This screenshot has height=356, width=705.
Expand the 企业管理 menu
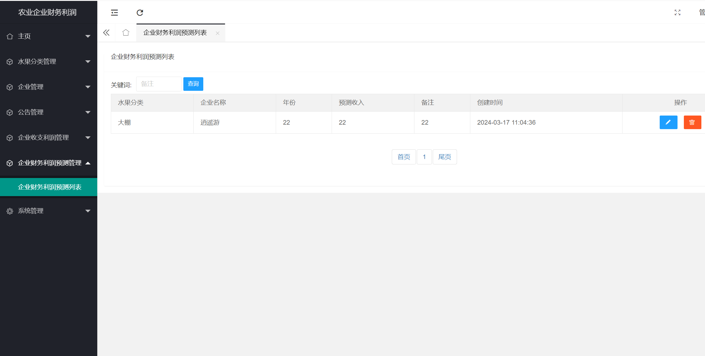(48, 87)
